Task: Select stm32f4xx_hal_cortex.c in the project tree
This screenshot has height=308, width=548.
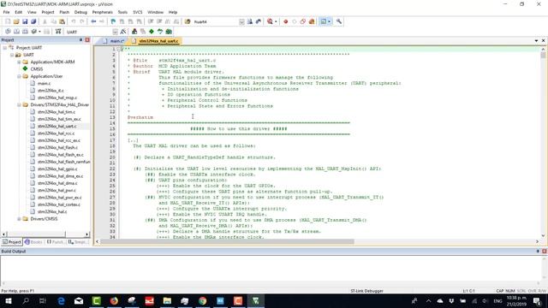Action: pos(59,204)
